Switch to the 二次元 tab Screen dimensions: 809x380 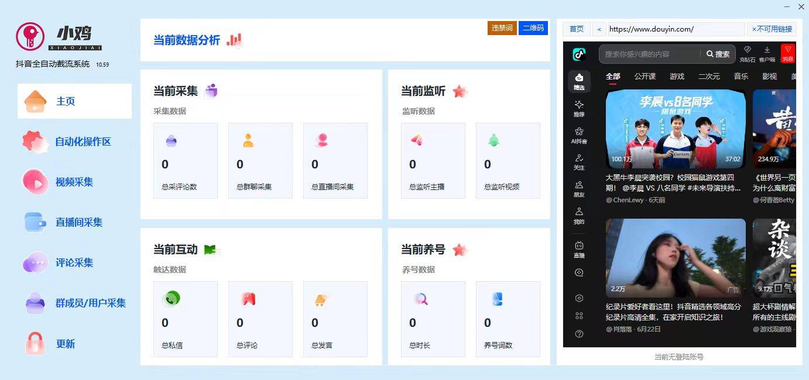tap(709, 77)
